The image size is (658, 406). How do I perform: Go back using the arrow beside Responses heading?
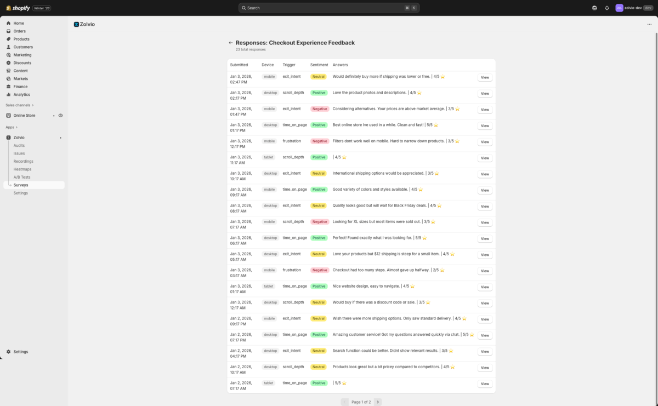click(x=230, y=42)
